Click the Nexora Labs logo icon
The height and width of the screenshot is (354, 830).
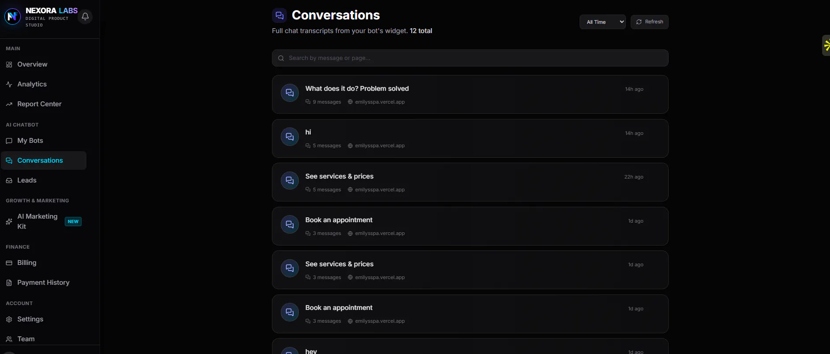12,17
